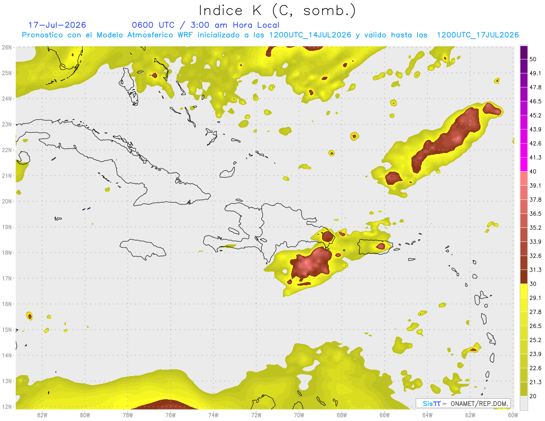Click the legend value 40
The height and width of the screenshot is (421, 545).
(534, 171)
